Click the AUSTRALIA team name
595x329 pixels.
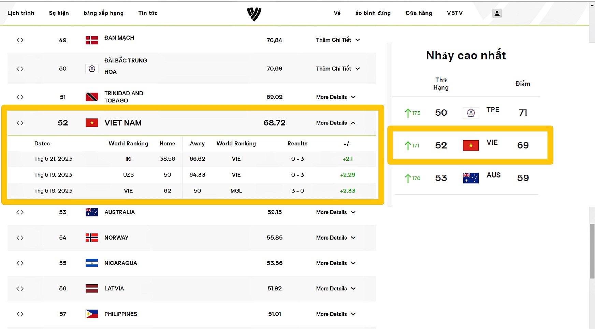[120, 212]
